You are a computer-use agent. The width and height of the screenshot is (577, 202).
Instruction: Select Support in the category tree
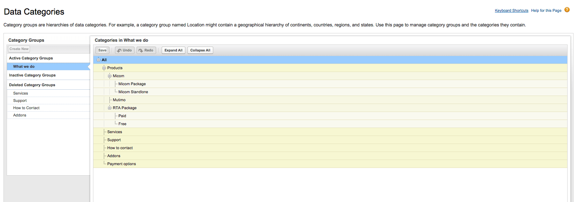point(114,140)
